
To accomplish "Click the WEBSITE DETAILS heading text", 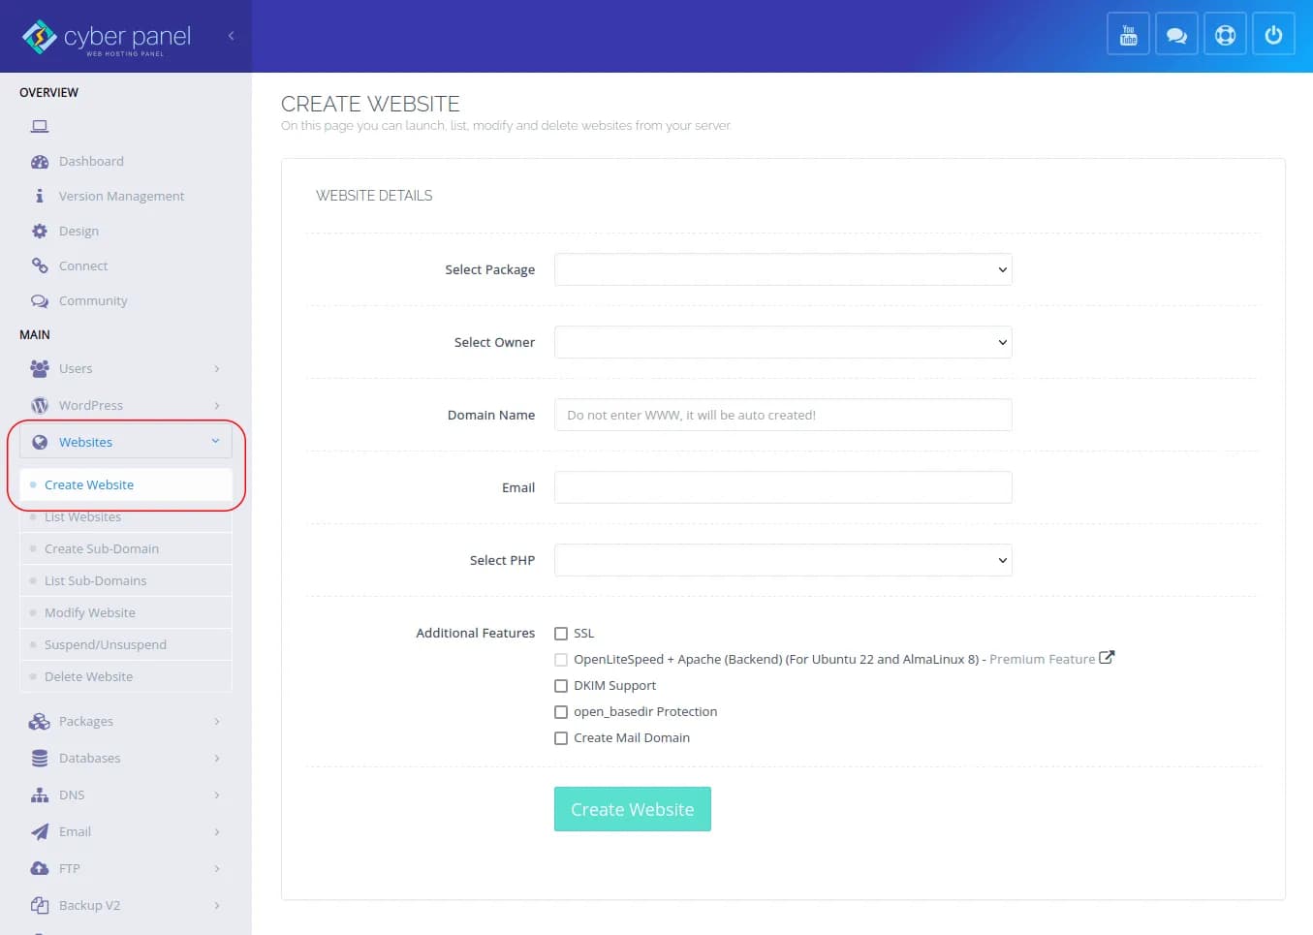I will click(x=374, y=196).
